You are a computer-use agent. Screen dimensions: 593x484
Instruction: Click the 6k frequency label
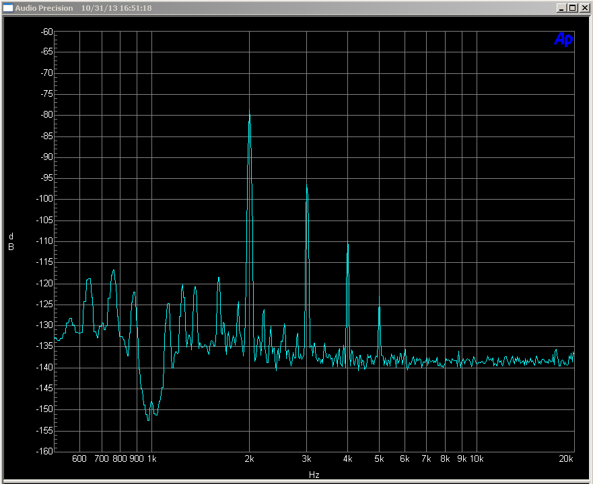(x=405, y=458)
